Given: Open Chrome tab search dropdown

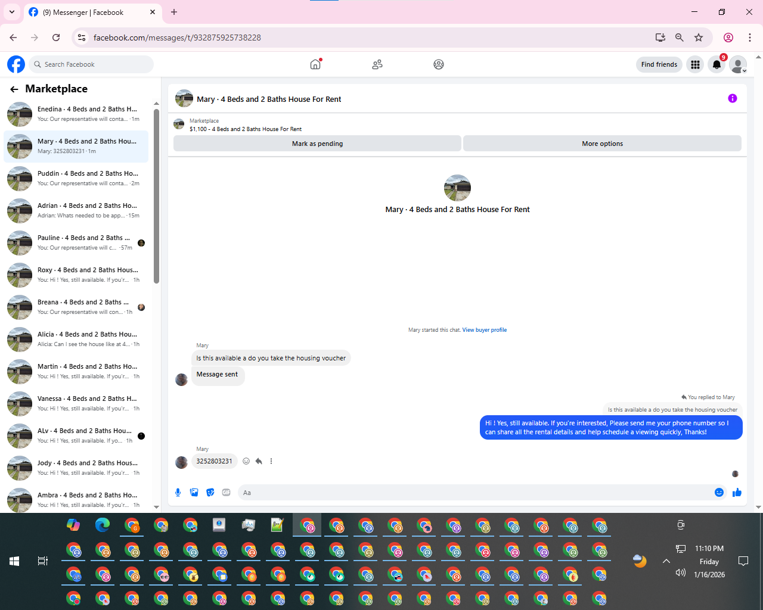Looking at the screenshot, I should [x=12, y=12].
